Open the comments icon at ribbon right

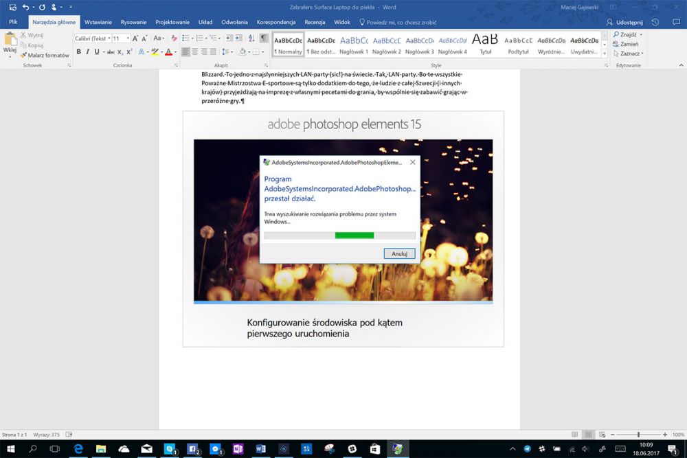point(676,22)
